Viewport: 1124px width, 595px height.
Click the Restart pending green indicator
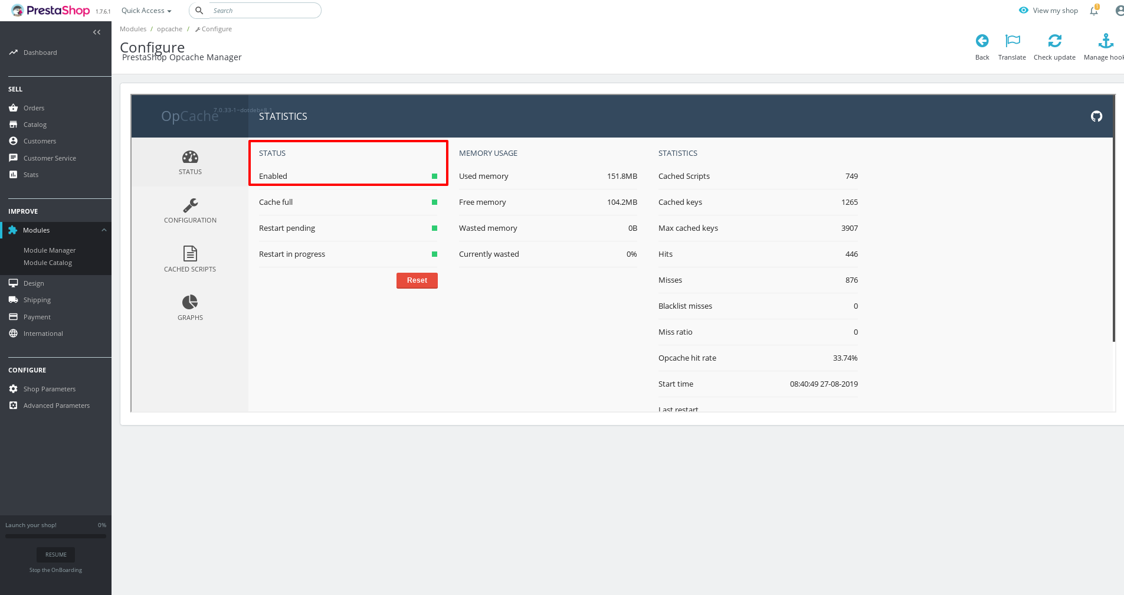[434, 228]
